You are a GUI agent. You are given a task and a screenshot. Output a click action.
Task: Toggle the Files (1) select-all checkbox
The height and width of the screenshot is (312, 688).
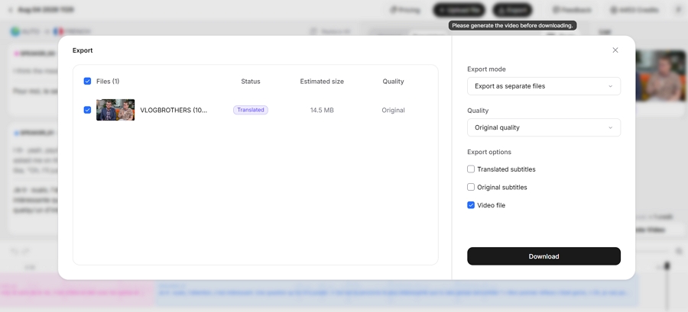(x=87, y=82)
